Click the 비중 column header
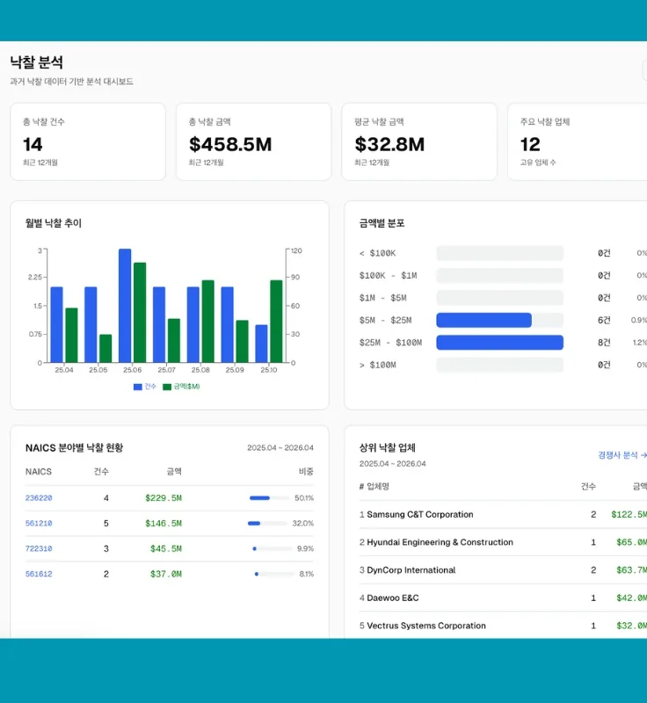Image resolution: width=647 pixels, height=703 pixels. pos(306,472)
